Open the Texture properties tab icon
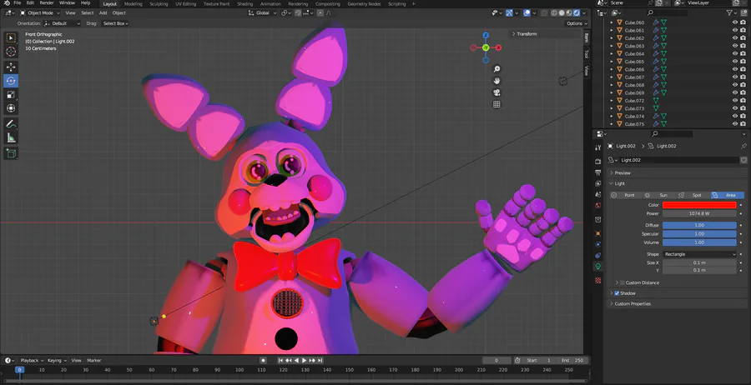The image size is (751, 385). click(597, 280)
